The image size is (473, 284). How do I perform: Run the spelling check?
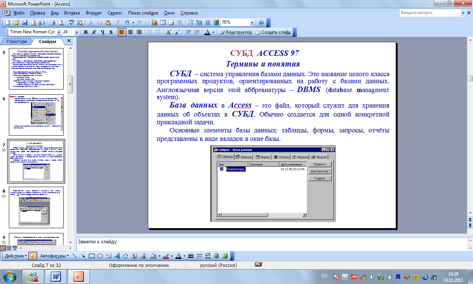(x=72, y=22)
